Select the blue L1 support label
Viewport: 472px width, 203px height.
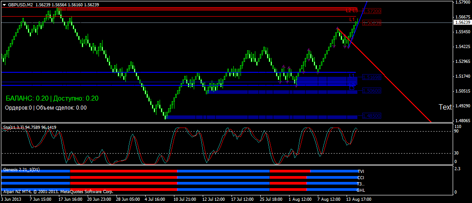(x=352, y=75)
